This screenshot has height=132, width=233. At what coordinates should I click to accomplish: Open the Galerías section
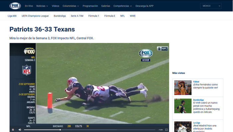tap(106, 6)
